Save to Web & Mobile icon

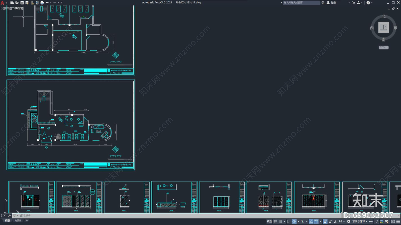pyautogui.click(x=37, y=3)
